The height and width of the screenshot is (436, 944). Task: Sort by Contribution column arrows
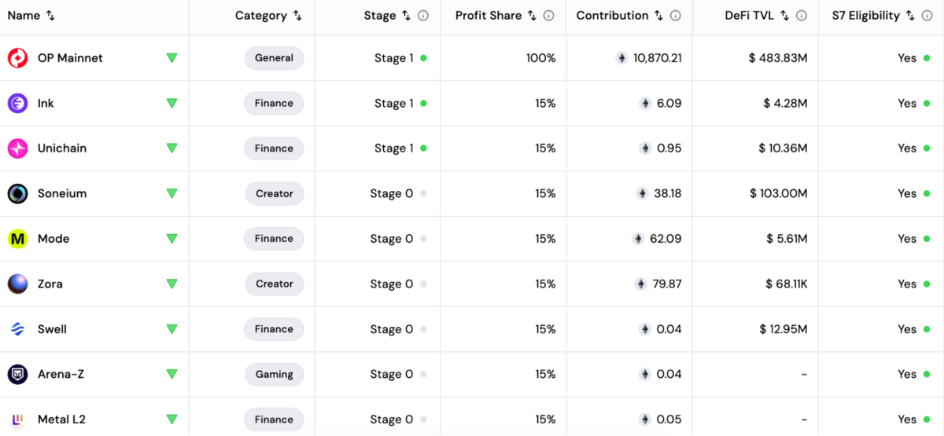pos(659,16)
